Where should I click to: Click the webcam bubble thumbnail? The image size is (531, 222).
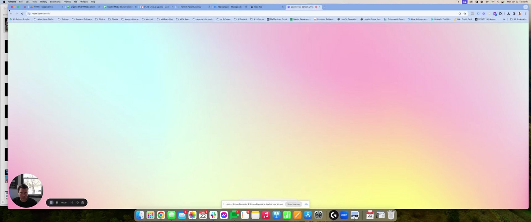(26, 191)
